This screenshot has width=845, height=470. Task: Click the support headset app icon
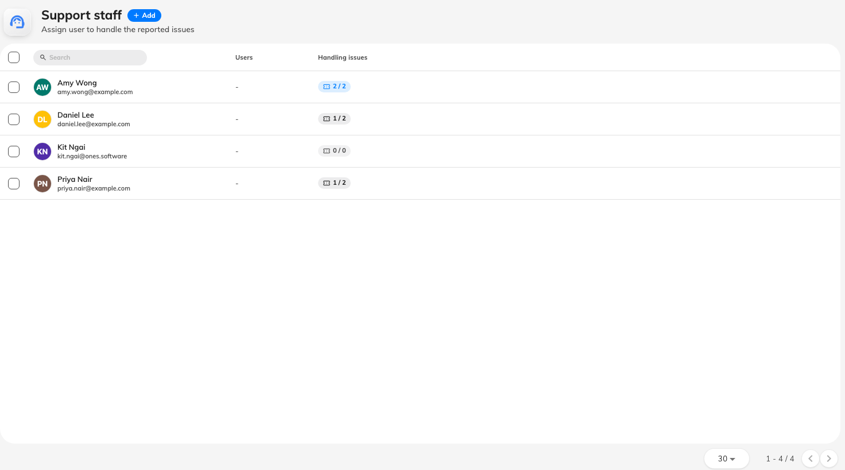coord(17,22)
